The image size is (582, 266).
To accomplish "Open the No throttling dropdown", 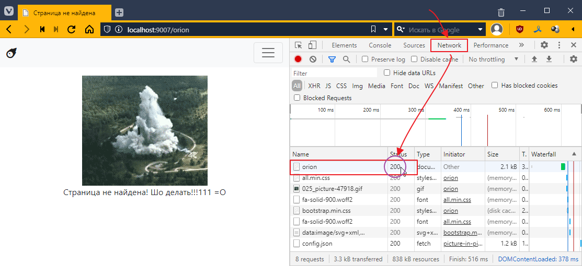I will click(x=490, y=59).
